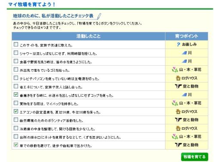This screenshot has width=214, height=162.
Task: Click the ログハウス label in the 冷蔵庫 row
Action: (x=190, y=128)
